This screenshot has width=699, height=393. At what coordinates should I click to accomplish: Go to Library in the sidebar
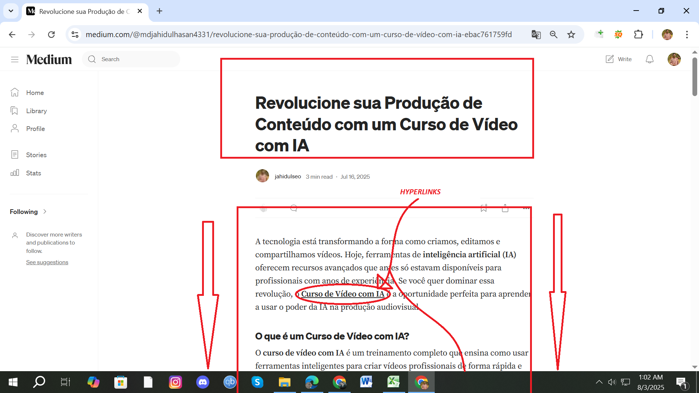[36, 111]
